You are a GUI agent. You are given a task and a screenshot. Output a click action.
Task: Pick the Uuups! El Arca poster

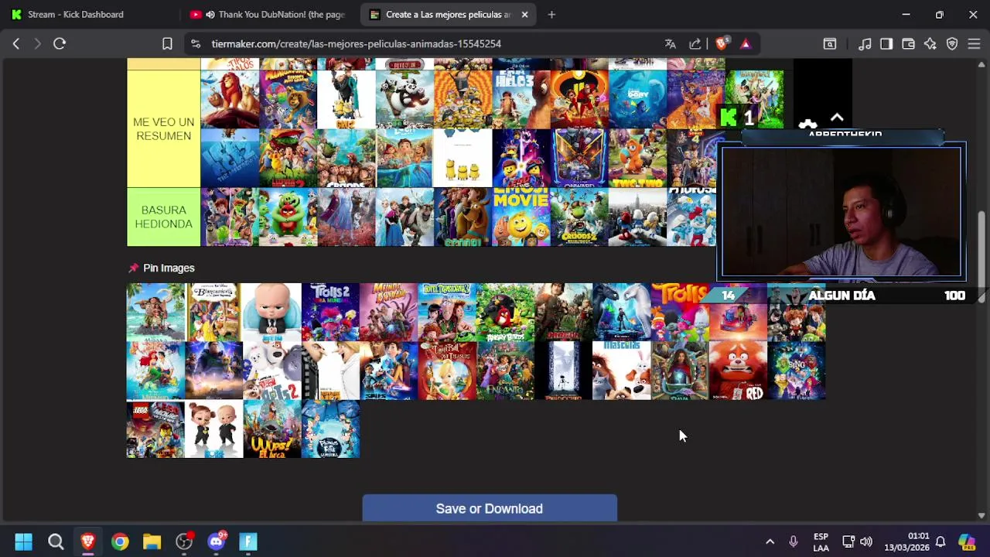point(272,429)
